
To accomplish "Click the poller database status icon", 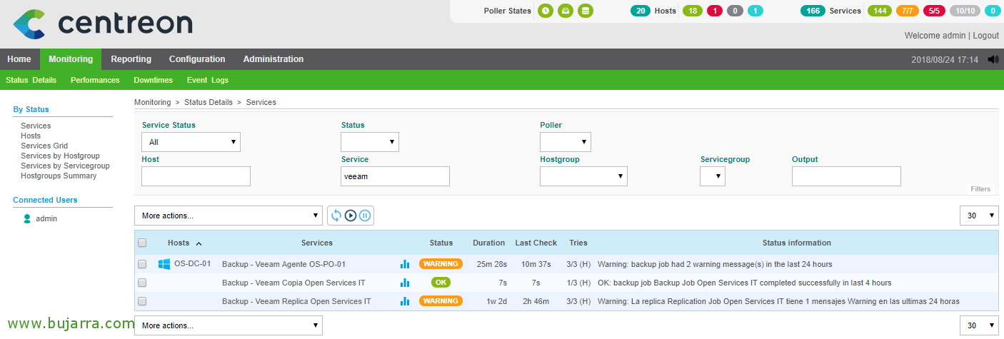I will pos(586,11).
